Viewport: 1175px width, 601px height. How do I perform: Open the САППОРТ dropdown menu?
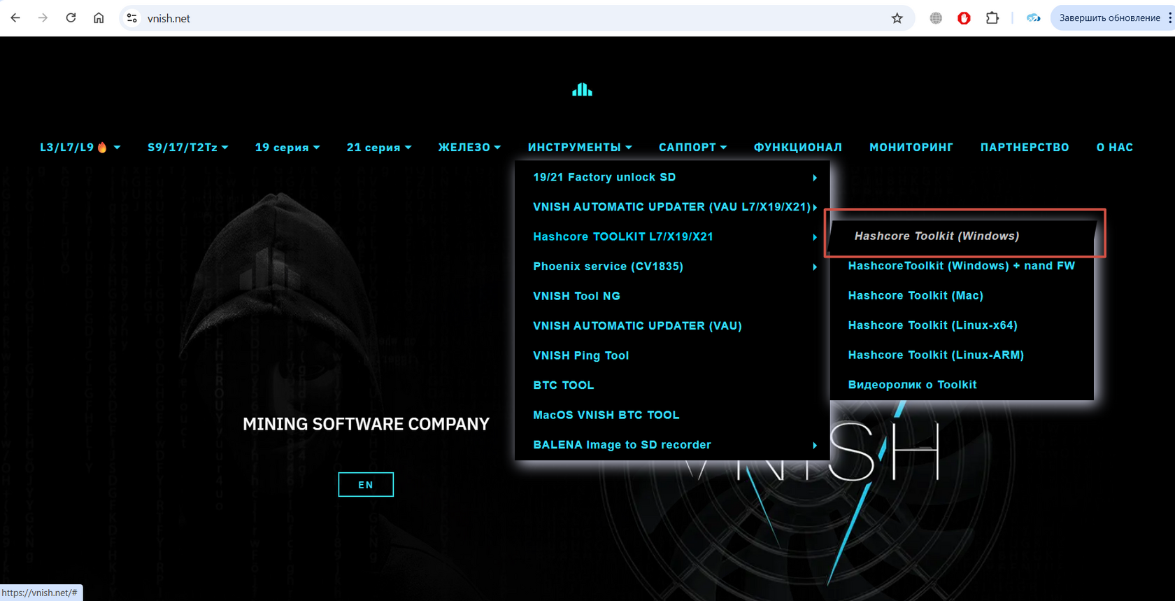tap(692, 148)
